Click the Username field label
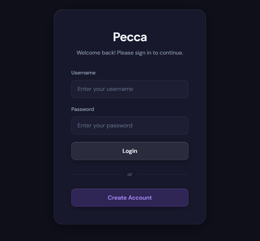Image resolution: width=260 pixels, height=241 pixels. (83, 73)
